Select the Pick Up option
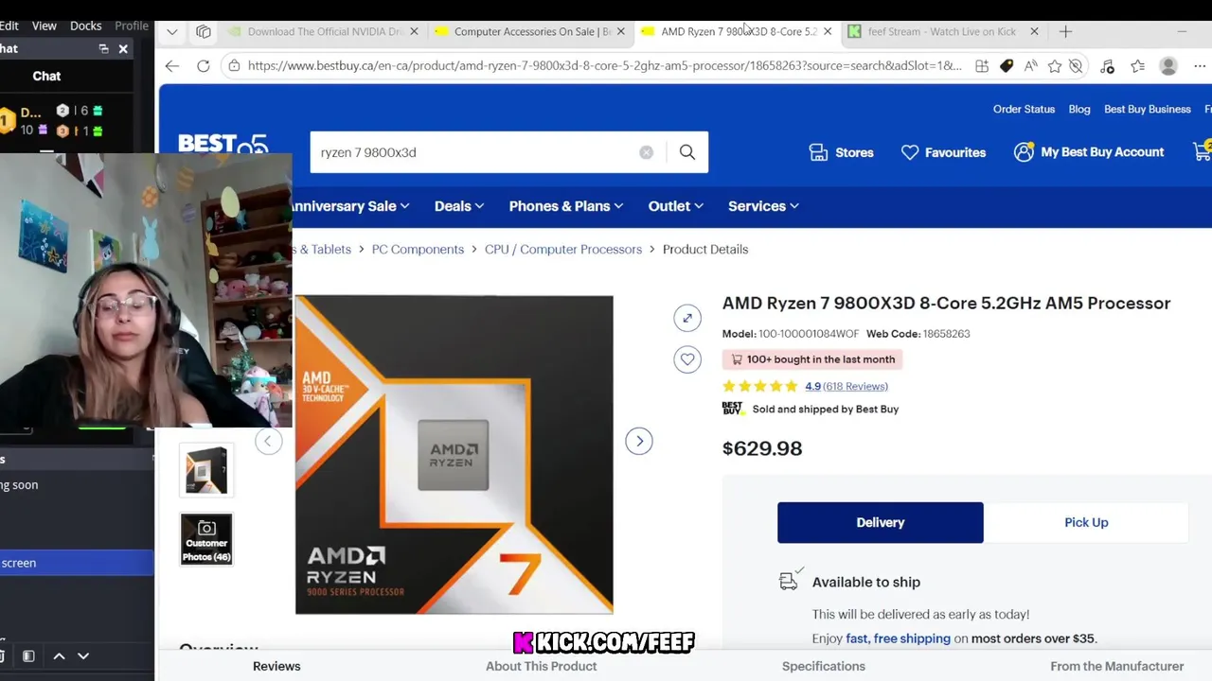The image size is (1212, 681). (1086, 522)
